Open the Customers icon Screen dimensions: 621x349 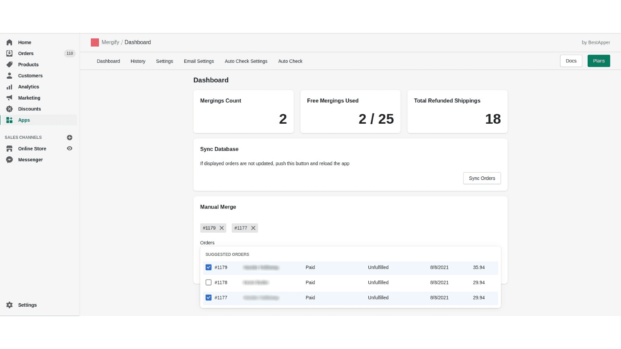coord(9,76)
